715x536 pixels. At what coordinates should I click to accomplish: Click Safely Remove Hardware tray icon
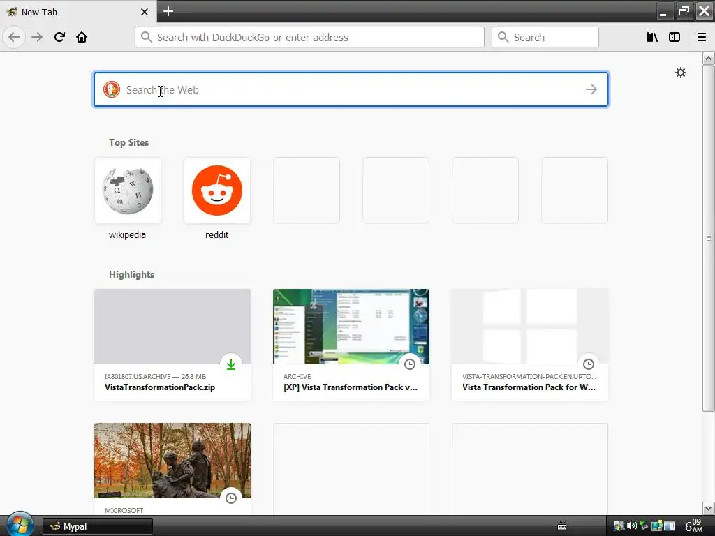point(644,526)
